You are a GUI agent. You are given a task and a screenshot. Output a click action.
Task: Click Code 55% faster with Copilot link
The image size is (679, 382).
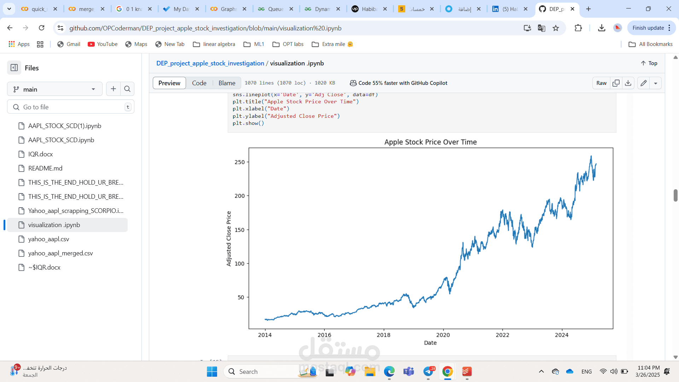[x=399, y=83]
